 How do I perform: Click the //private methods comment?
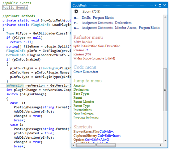[x=19, y=16]
